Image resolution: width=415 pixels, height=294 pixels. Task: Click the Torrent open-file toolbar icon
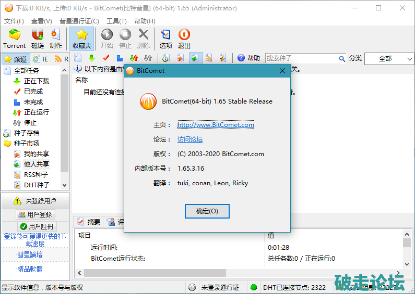(15, 35)
